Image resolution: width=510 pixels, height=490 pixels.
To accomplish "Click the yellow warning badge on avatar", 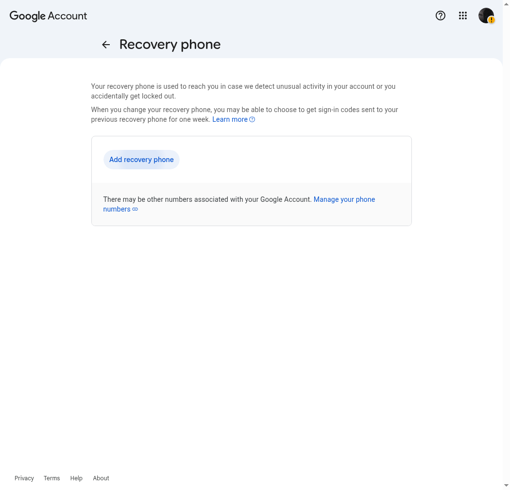I will (x=491, y=20).
